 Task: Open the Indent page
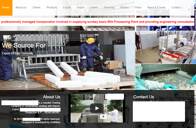[94, 8]
